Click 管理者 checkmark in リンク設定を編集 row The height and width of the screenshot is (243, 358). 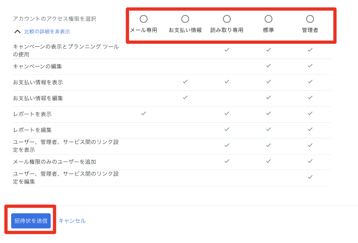[x=310, y=177]
